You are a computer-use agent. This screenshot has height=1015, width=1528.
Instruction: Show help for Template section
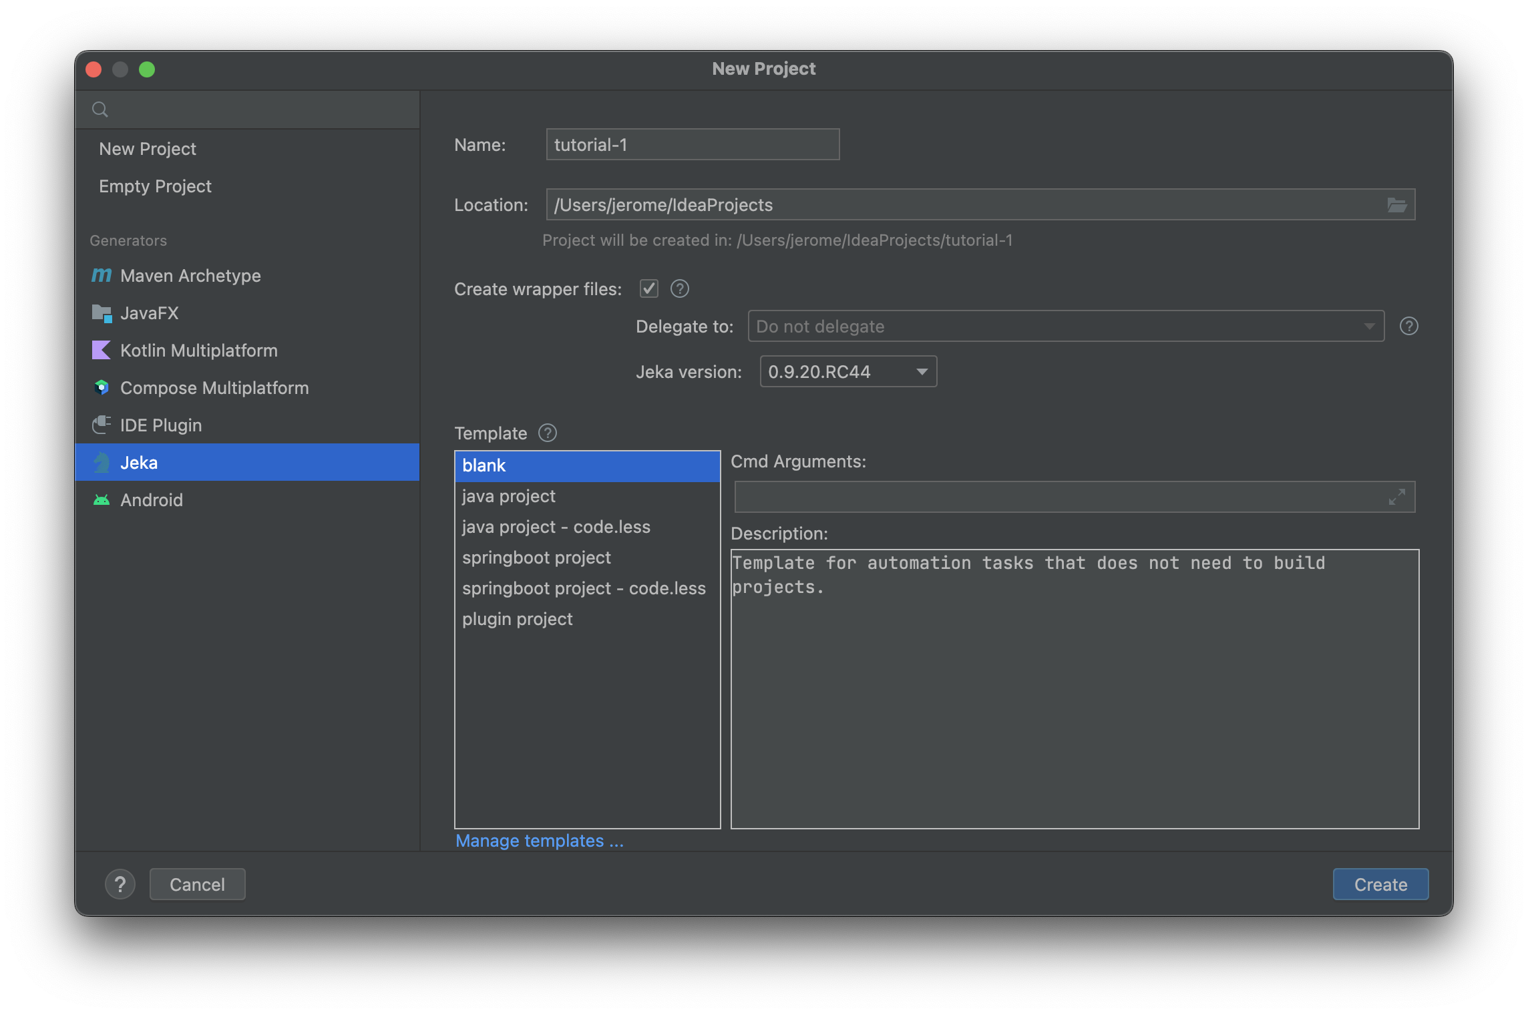[548, 433]
